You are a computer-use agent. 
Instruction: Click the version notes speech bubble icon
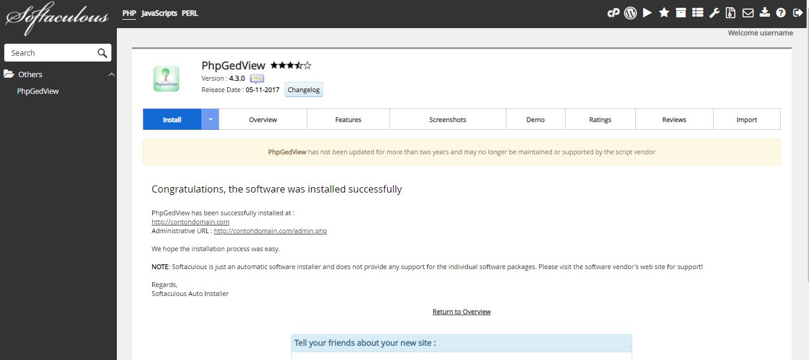click(x=257, y=79)
